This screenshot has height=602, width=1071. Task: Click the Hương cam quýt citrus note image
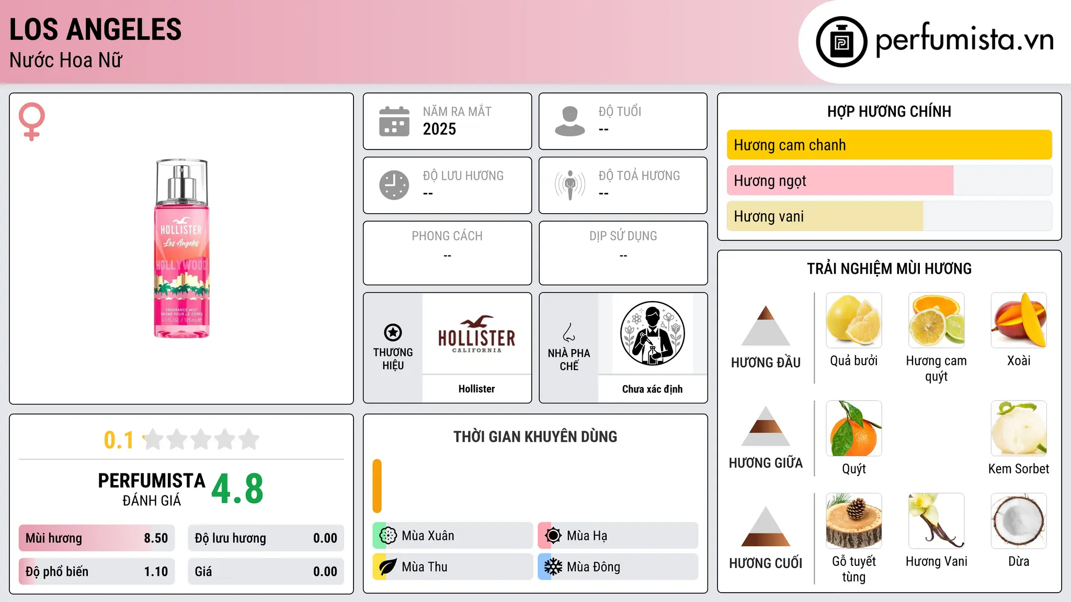pos(937,320)
